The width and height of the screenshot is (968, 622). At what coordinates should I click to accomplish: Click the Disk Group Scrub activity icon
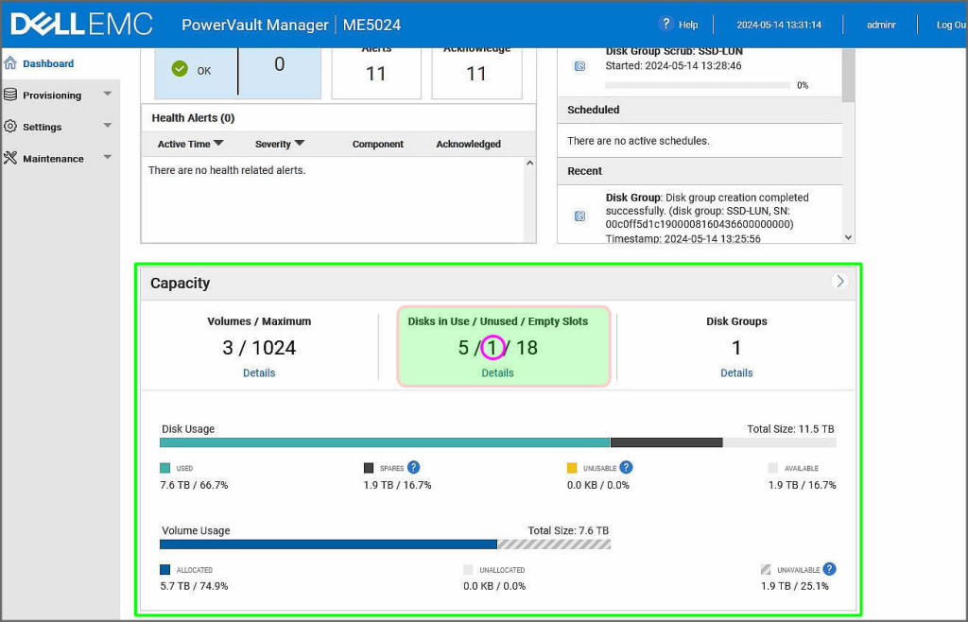579,66
